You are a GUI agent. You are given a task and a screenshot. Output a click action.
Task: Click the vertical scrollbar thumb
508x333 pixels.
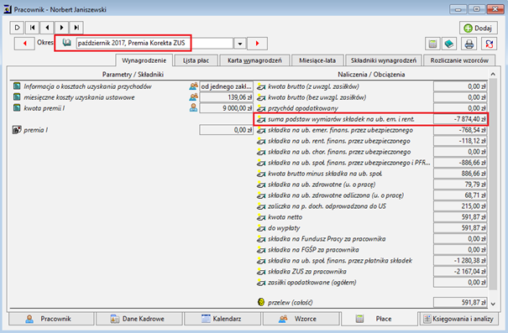pyautogui.click(x=493, y=184)
